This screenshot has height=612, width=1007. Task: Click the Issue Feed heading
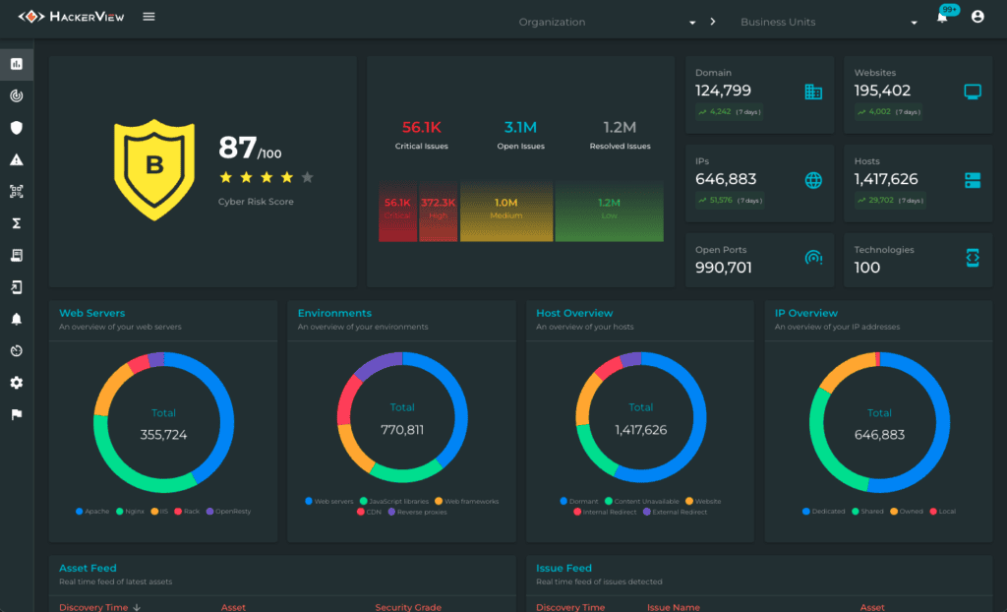point(563,569)
